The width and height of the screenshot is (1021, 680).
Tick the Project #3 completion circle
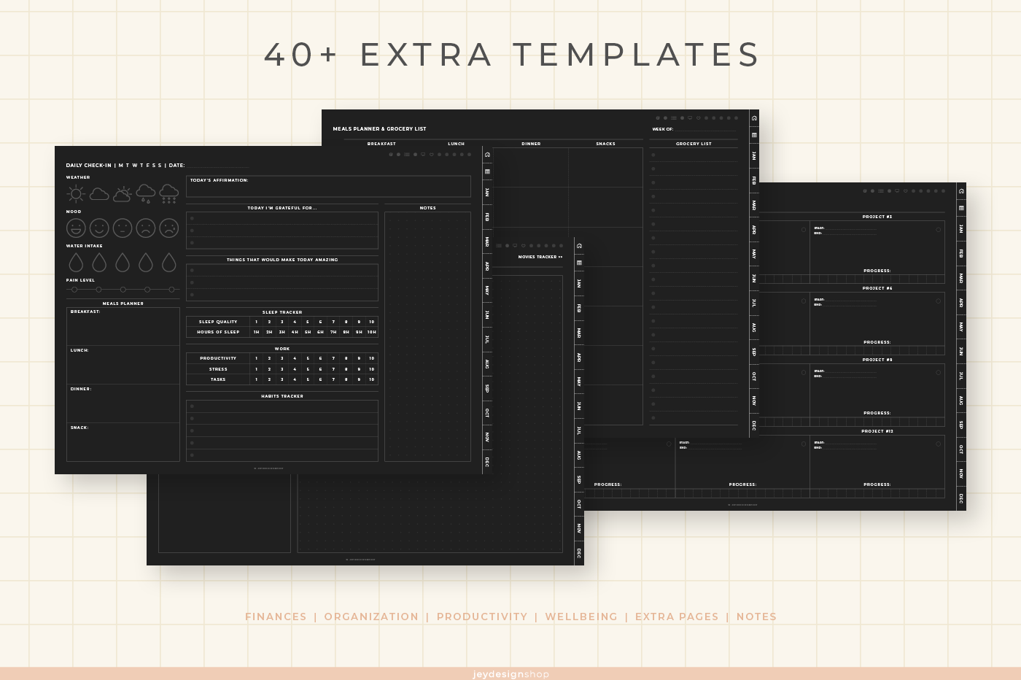click(x=938, y=230)
